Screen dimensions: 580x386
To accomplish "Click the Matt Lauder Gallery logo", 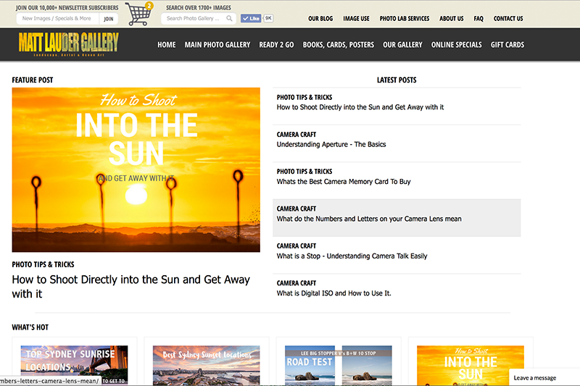I will 69,44.
